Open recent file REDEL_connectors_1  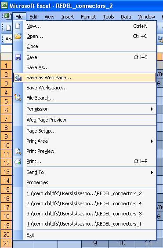(85, 224)
